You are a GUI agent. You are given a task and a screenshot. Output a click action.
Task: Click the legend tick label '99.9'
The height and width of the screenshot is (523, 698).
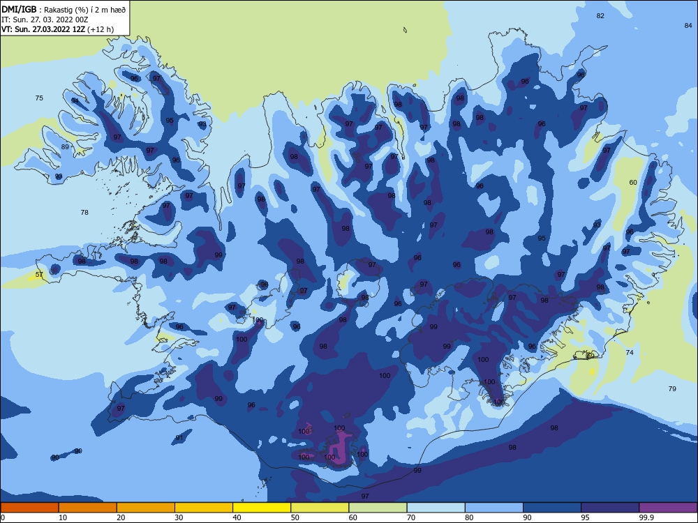pos(646,517)
